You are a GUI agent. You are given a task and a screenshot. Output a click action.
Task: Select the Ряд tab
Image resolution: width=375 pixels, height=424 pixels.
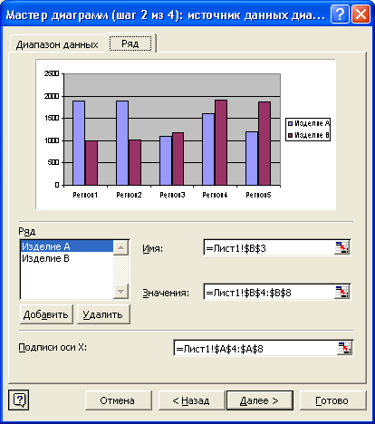pyautogui.click(x=130, y=43)
